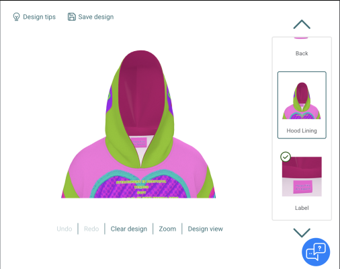Open the Design tips link

click(39, 17)
